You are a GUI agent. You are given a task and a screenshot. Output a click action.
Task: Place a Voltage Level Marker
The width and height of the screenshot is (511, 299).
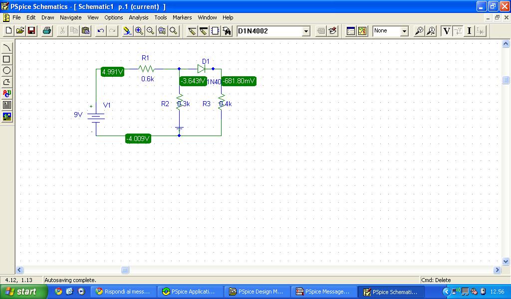point(419,31)
